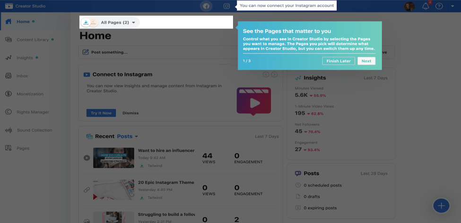Click the play icon beside the influencer post
The height and width of the screenshot is (223, 461).
(x=87, y=158)
